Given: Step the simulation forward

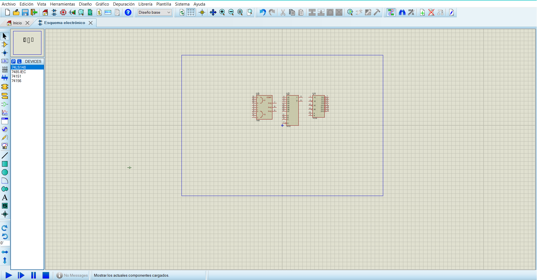Looking at the screenshot, I should point(21,275).
